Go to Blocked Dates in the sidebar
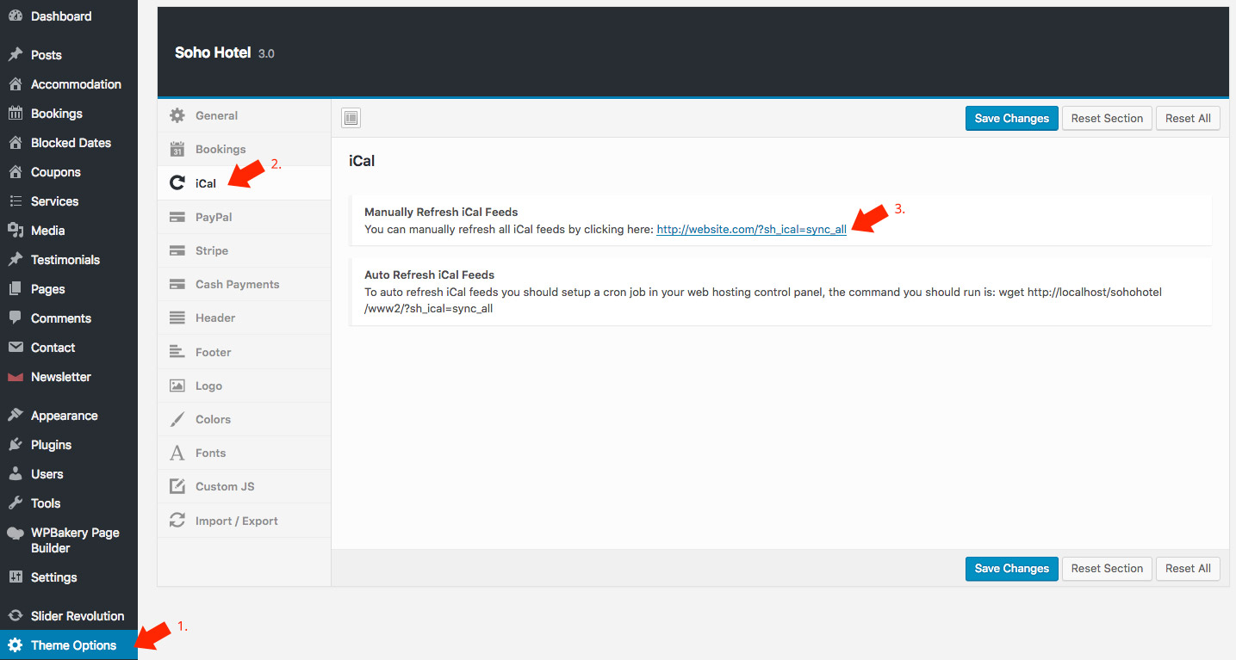This screenshot has height=660, width=1236. click(x=71, y=143)
